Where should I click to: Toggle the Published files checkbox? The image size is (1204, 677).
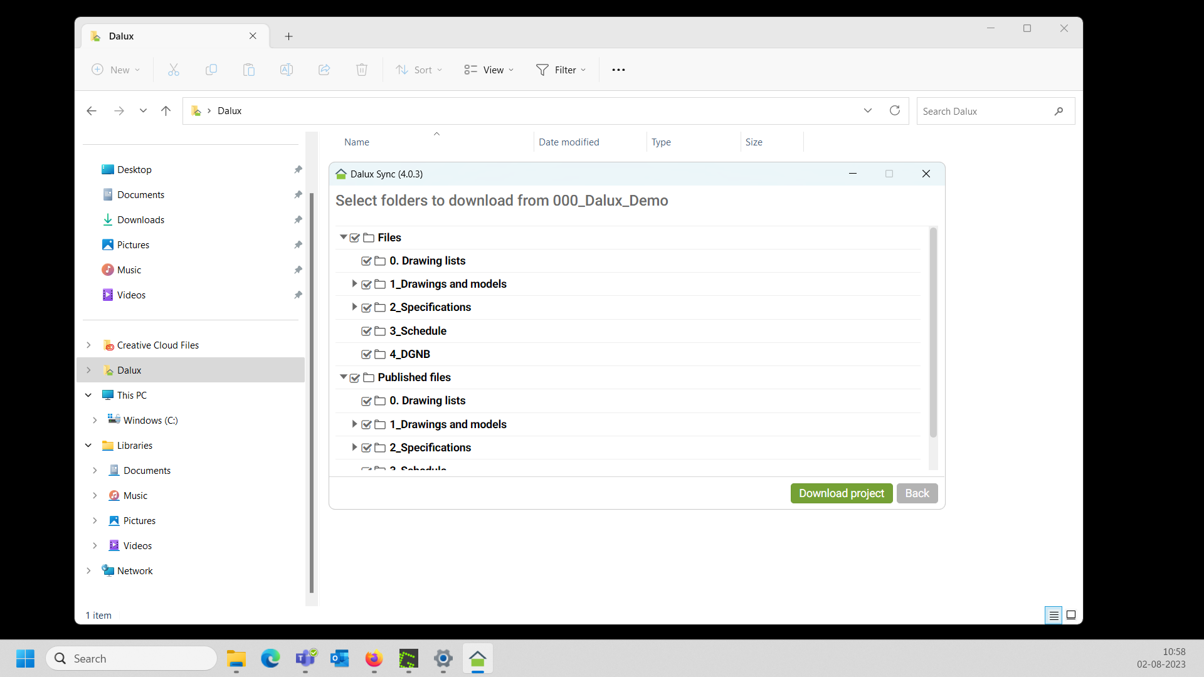click(x=355, y=377)
